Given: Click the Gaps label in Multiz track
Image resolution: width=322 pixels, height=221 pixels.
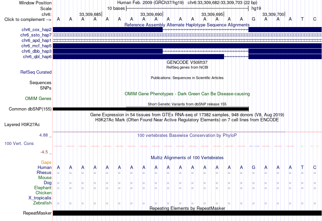Looking at the screenshot, I should [46, 163].
